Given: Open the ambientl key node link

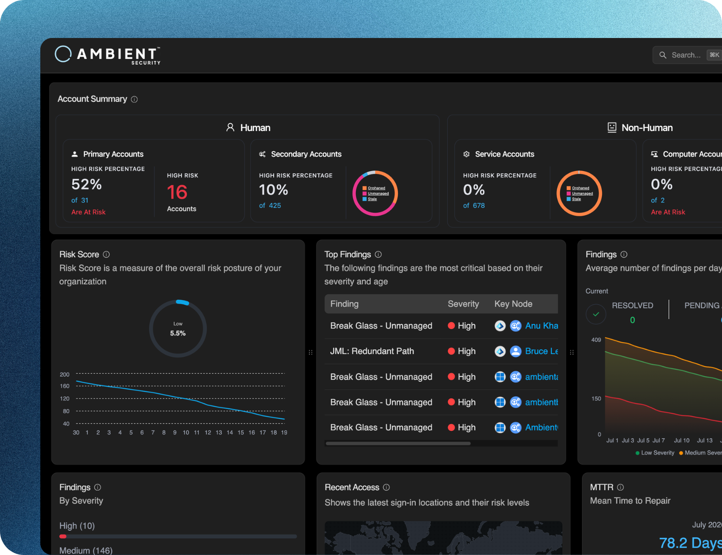Looking at the screenshot, I should (x=541, y=402).
